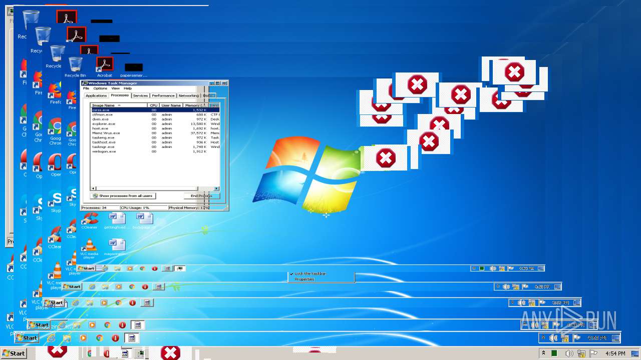This screenshot has width=641, height=360.
Task: Select the desktop icon labeled Acrobat
Action: pos(105,67)
